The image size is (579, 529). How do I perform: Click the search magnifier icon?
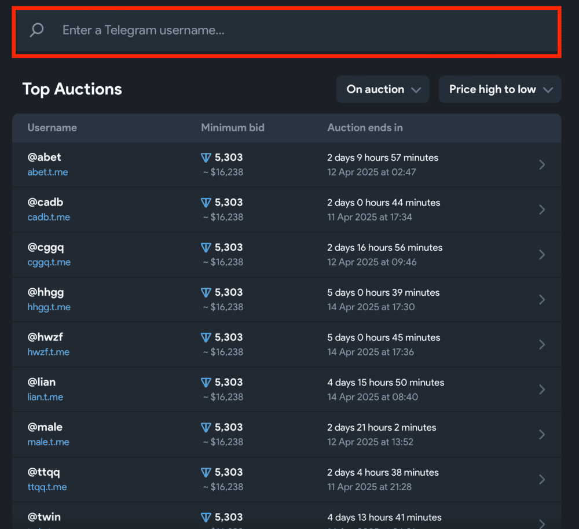click(x=36, y=30)
